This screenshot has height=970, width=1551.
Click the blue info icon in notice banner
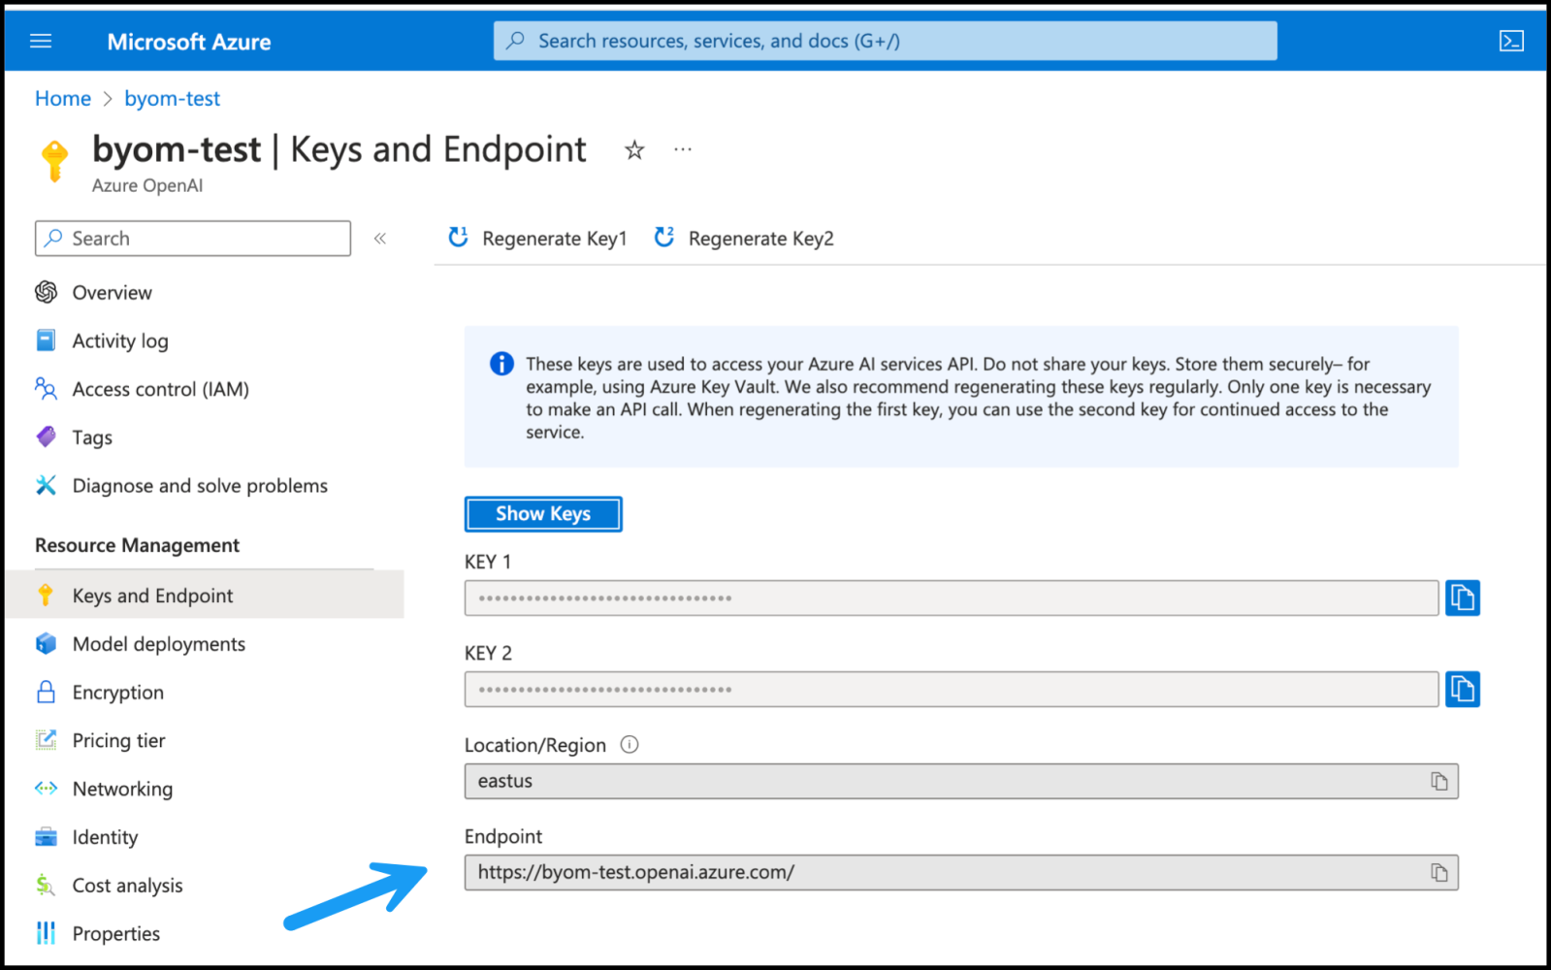(501, 364)
